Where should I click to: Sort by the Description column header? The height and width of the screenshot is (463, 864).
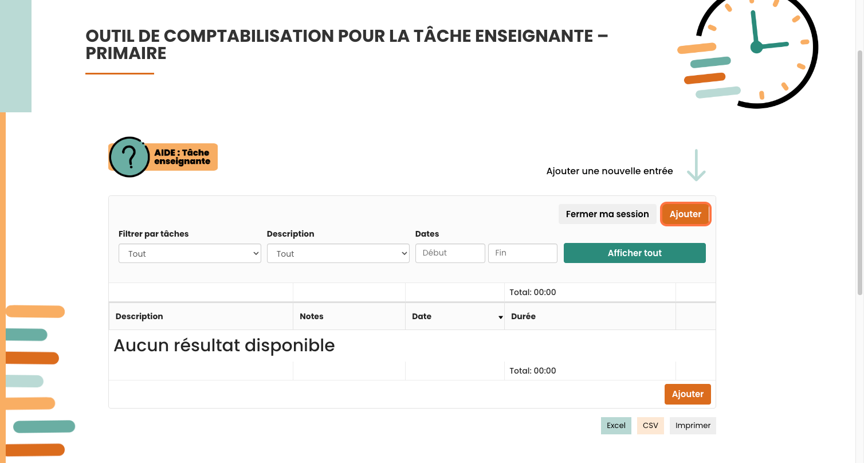click(x=139, y=316)
